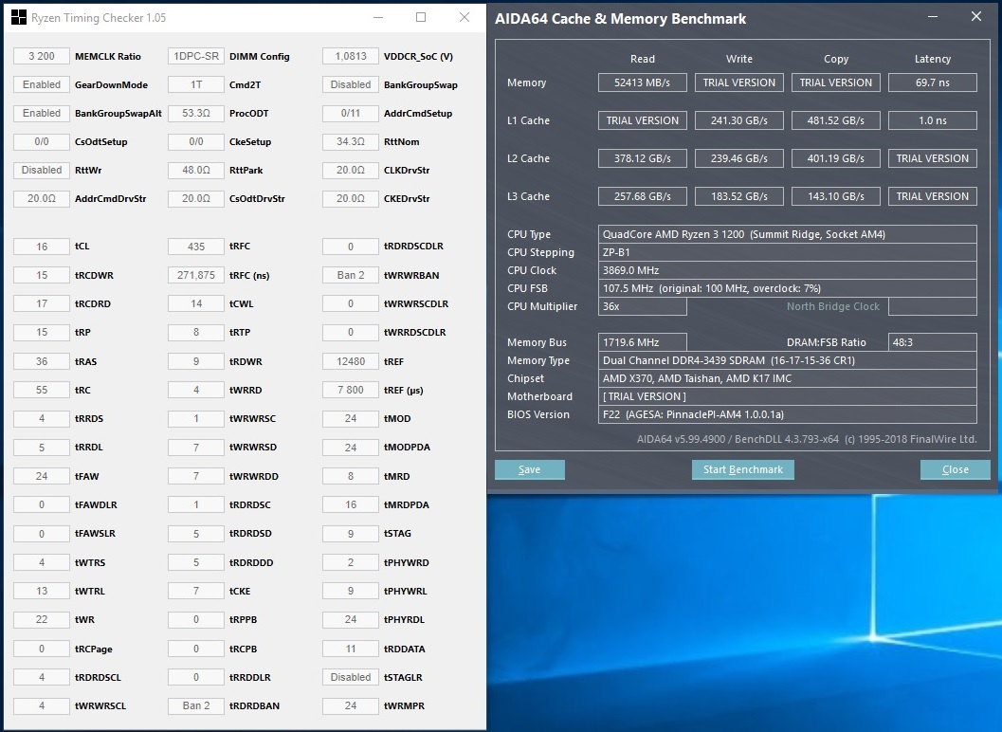Click the RttPark value 48.0Ω
This screenshot has width=1002, height=732.
196,170
